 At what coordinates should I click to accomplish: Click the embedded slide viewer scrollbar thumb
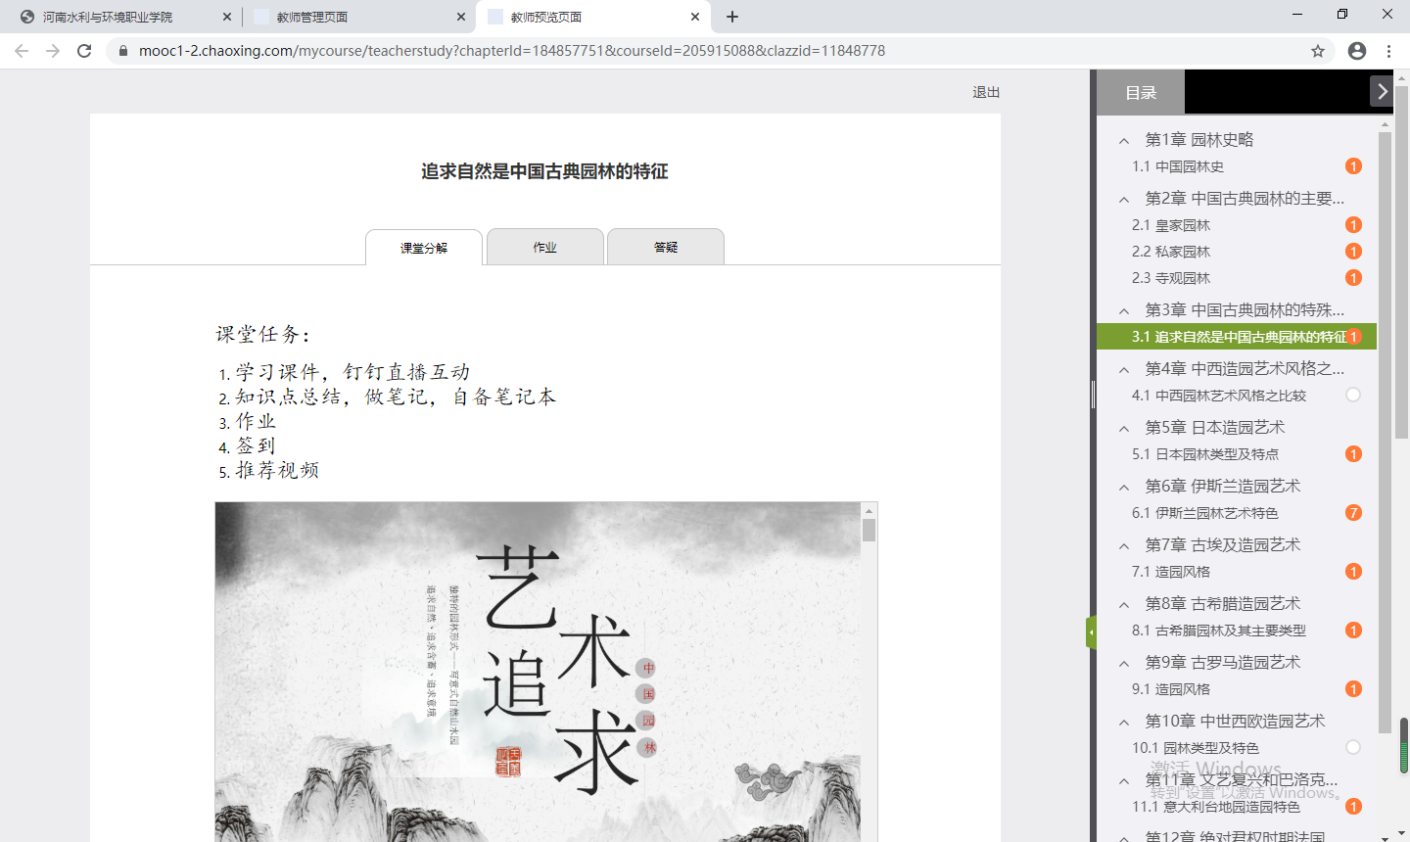pos(869,531)
